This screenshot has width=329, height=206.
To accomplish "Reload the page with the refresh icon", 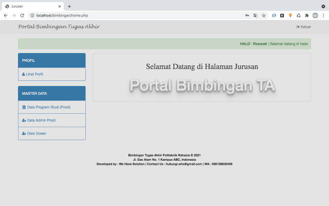I will (x=22, y=15).
